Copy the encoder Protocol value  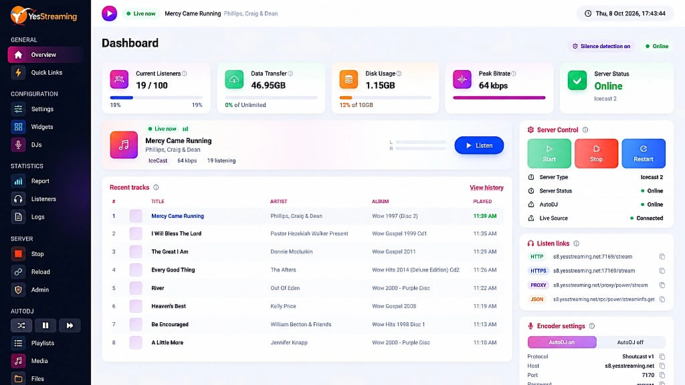[x=662, y=357]
